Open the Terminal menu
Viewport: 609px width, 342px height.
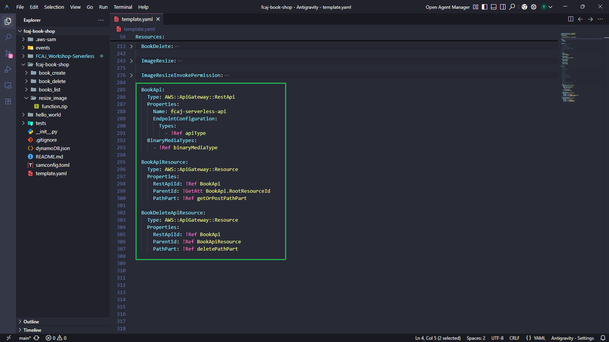coord(123,7)
